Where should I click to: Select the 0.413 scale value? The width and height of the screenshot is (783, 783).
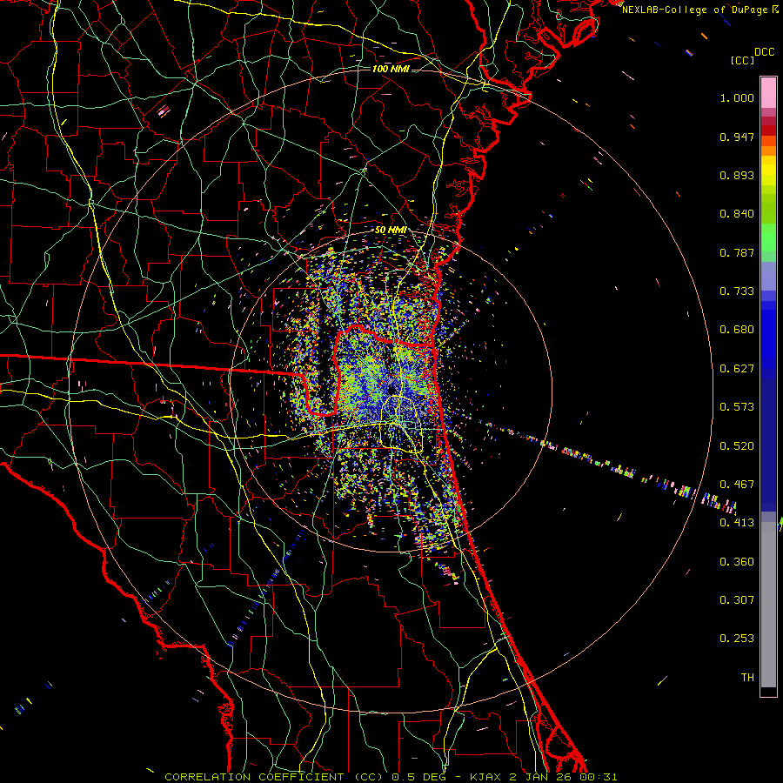pyautogui.click(x=737, y=523)
